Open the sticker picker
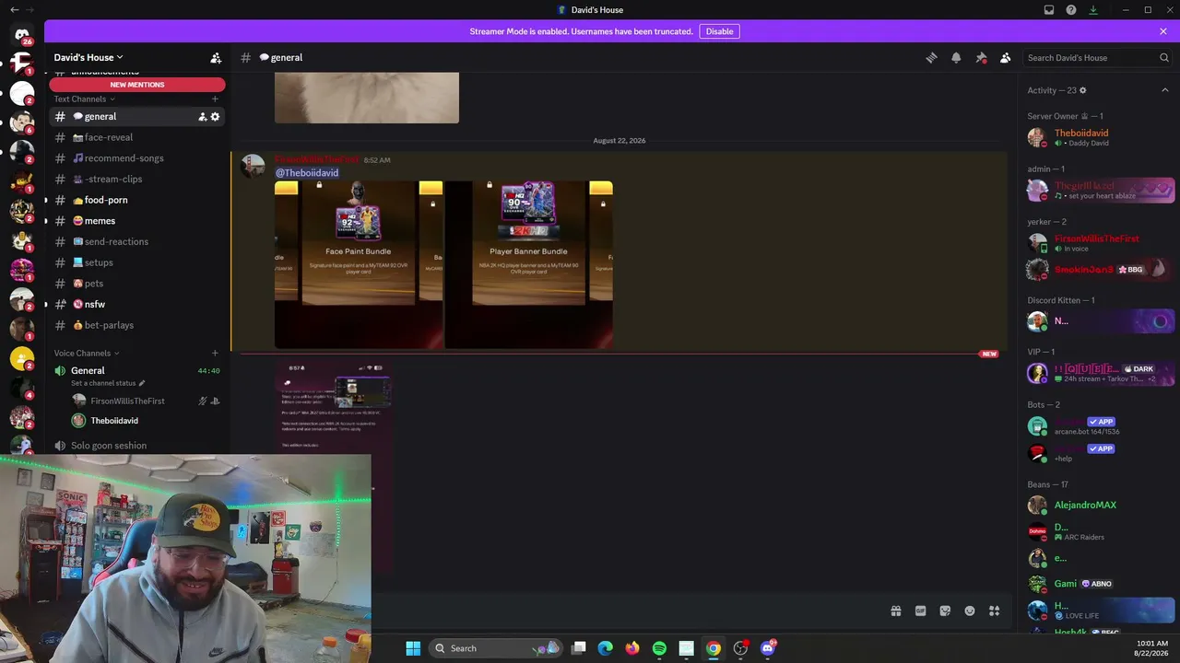The width and height of the screenshot is (1180, 663). coord(945,611)
